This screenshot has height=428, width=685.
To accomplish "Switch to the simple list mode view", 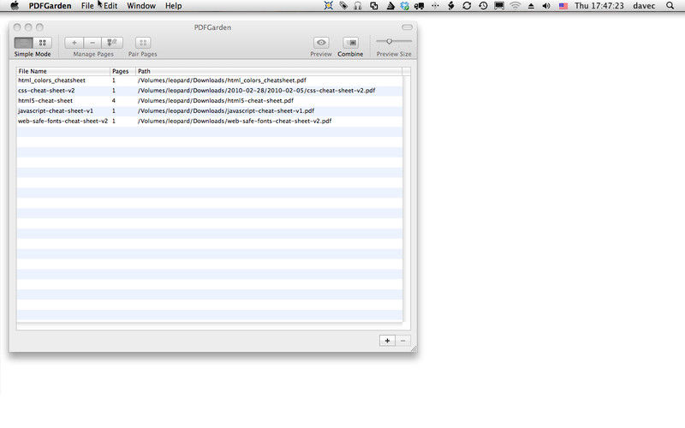I will 24,43.
